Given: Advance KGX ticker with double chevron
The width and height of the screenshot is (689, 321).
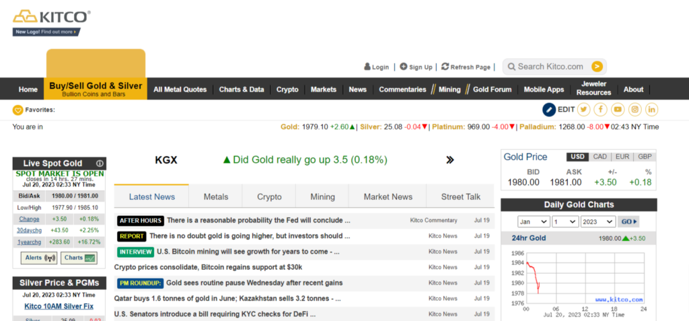Looking at the screenshot, I should 449,160.
